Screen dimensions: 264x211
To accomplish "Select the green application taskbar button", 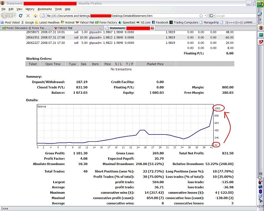I will (x=261, y=35).
